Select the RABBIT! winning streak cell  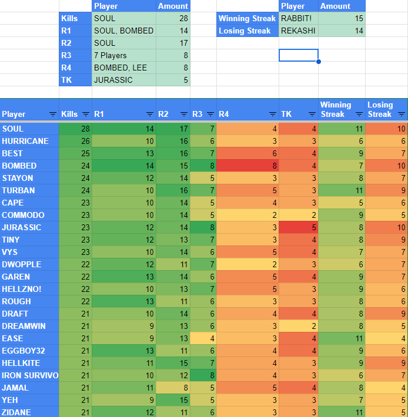(299, 18)
